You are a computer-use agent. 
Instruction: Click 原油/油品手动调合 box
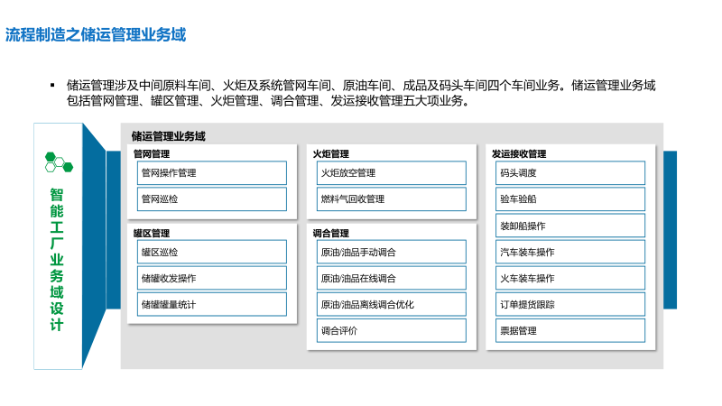392,252
